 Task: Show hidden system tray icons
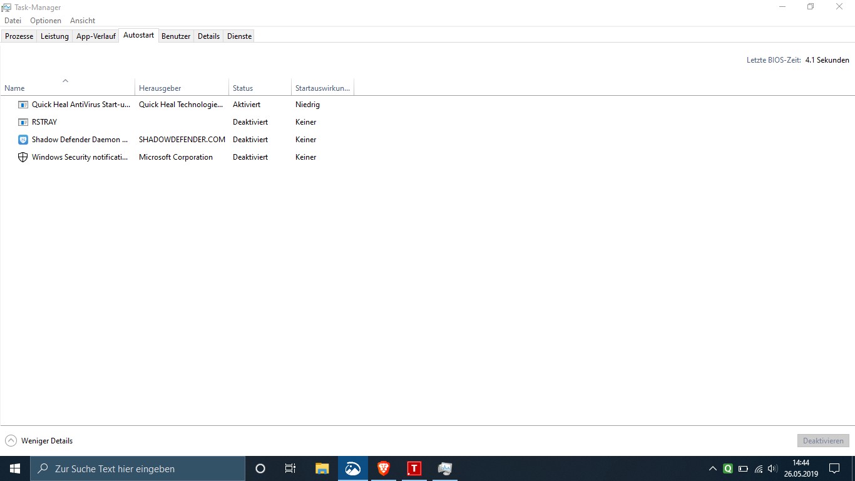(712, 468)
